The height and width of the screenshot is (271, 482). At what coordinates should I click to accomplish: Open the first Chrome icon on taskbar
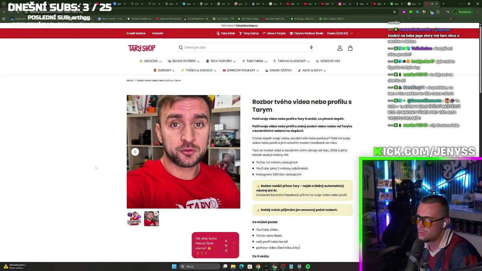[x=258, y=266]
